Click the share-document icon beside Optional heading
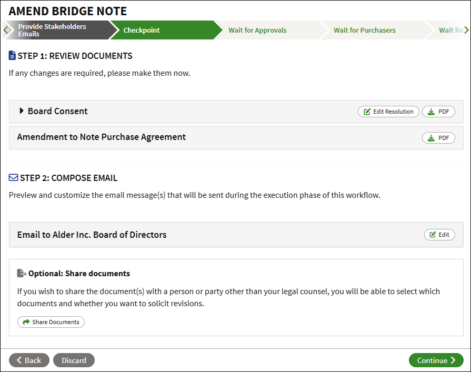 (22, 273)
